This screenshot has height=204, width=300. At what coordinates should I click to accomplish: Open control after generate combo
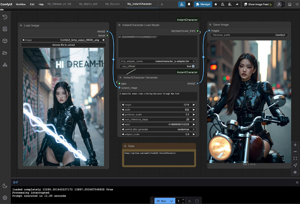(158, 129)
